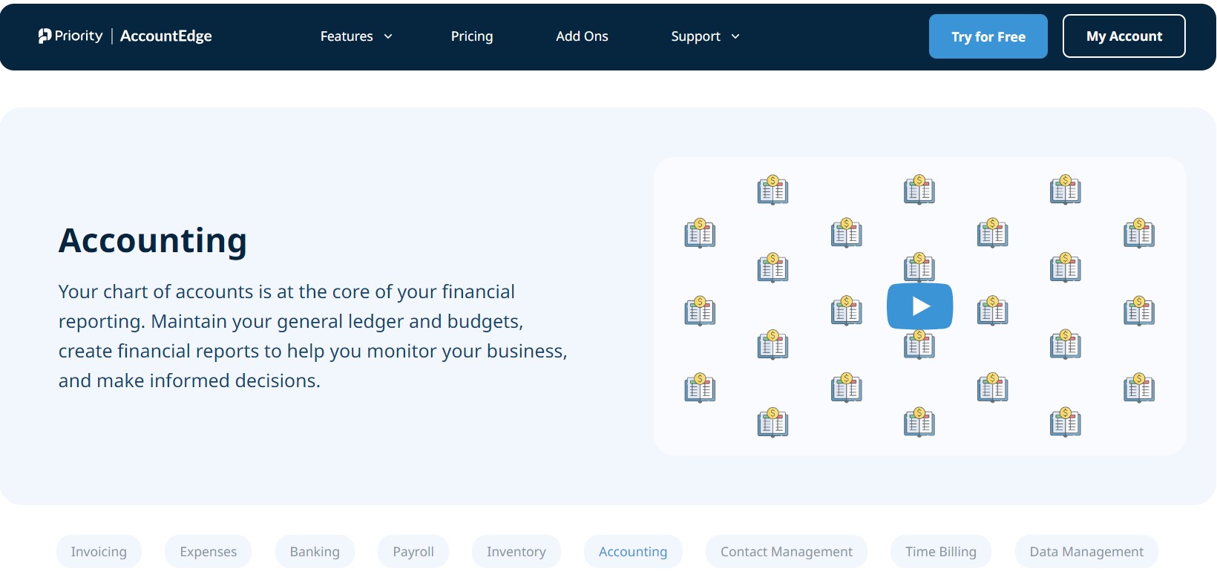Viewport: 1217px width, 580px height.
Task: Open My Account
Action: [1124, 36]
